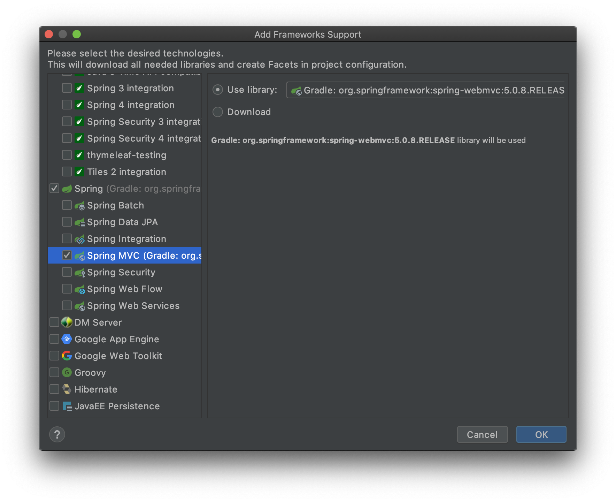Select the JavaEE Persistence row
This screenshot has height=502, width=616.
(x=125, y=406)
